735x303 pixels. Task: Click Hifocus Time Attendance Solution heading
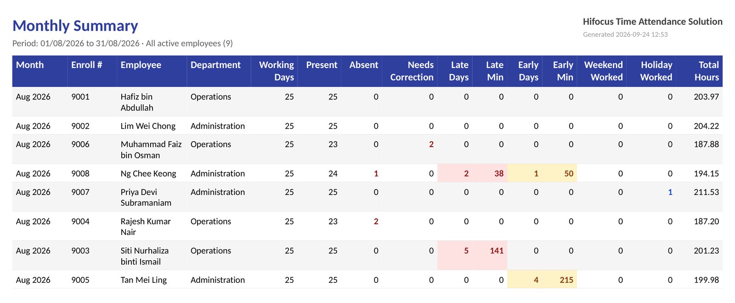click(652, 22)
